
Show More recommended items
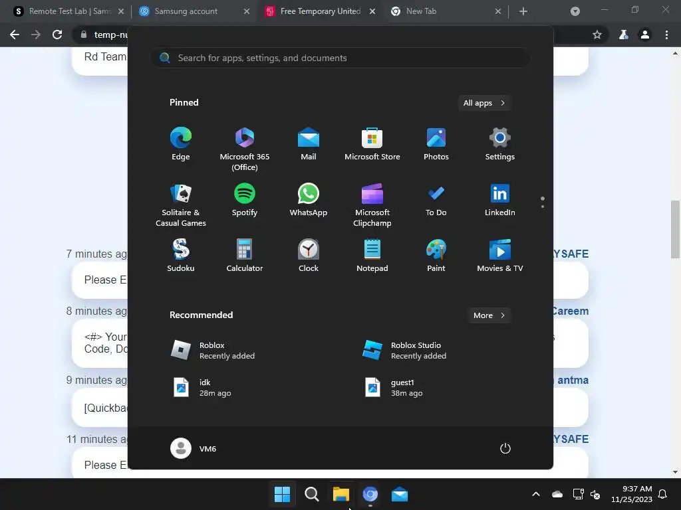(x=489, y=315)
